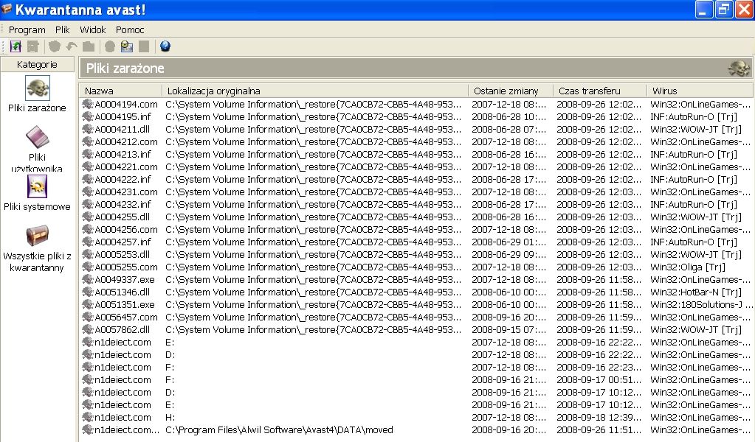Image resolution: width=755 pixels, height=442 pixels.
Task: Click the refresh toolbar icon with green arrow
Action: pos(15,46)
